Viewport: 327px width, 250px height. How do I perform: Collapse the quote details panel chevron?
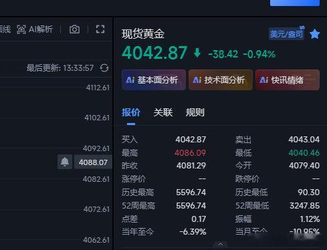coord(221,244)
